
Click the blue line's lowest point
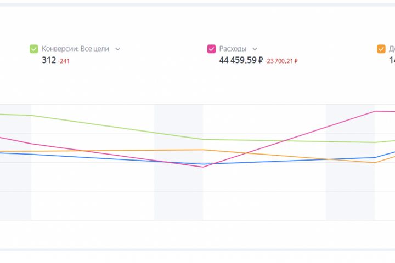coord(203,164)
